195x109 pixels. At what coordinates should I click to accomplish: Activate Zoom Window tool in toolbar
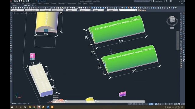50,8
